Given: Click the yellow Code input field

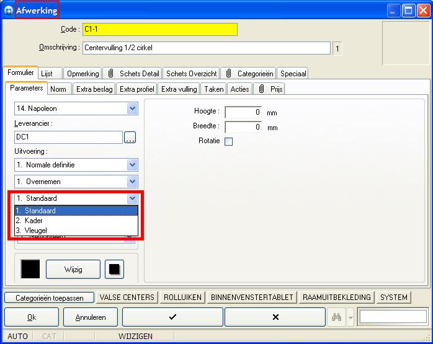Looking at the screenshot, I should (160, 29).
